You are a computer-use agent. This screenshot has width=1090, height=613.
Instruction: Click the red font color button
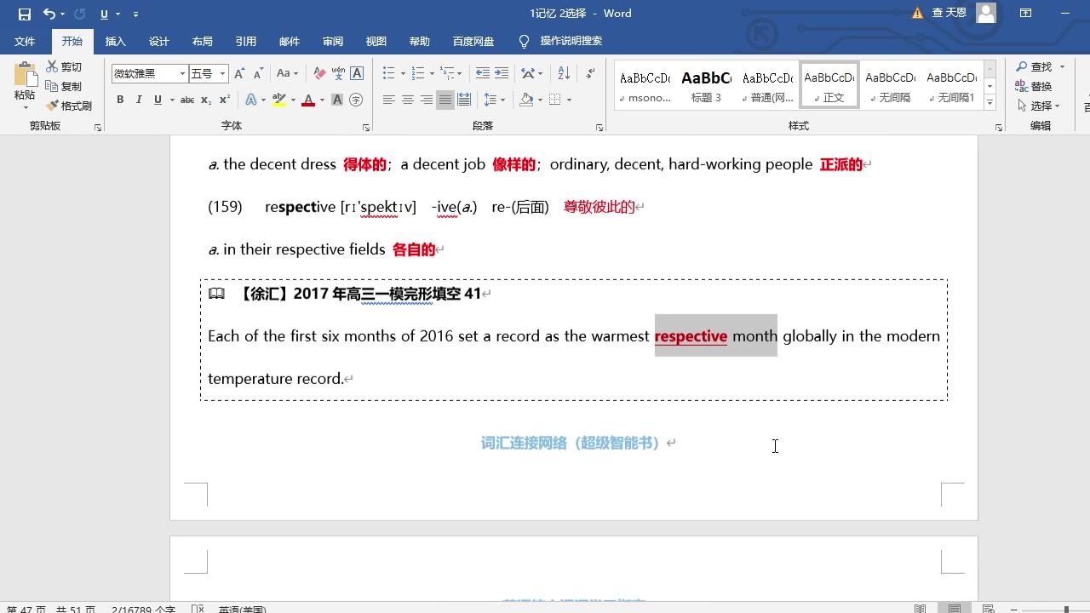pyautogui.click(x=308, y=100)
